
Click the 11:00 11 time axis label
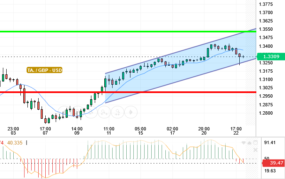point(109,131)
